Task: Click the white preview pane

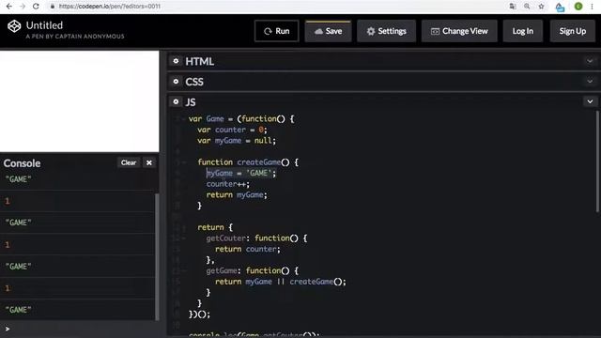Action: coord(79,101)
